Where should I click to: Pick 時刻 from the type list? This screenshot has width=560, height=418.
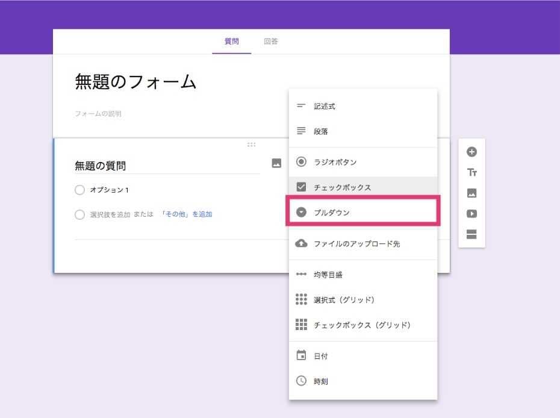(321, 381)
